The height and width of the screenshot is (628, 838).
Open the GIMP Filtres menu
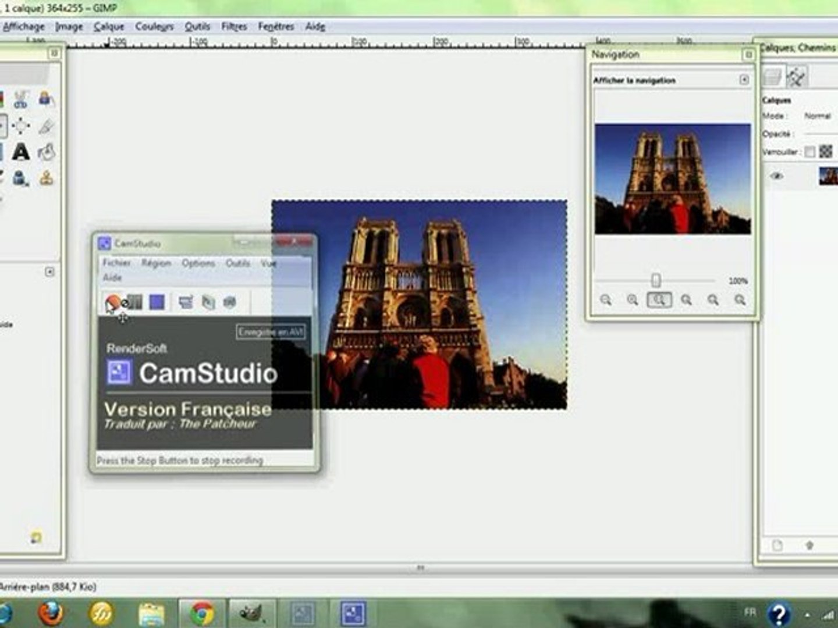234,27
